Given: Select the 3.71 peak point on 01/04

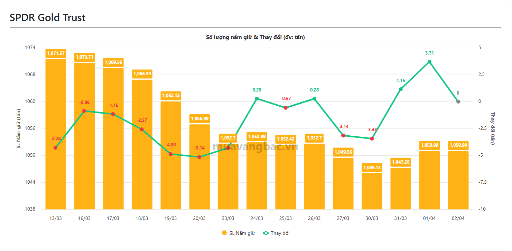Looking at the screenshot, I should tap(429, 62).
